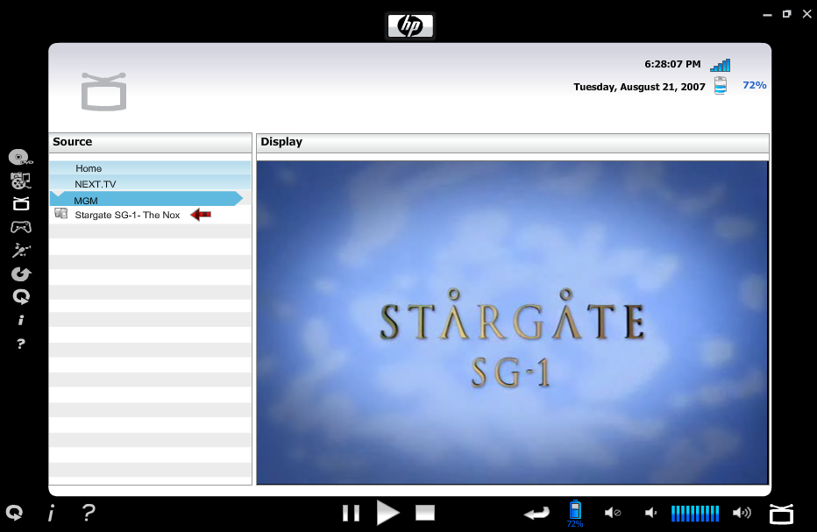This screenshot has height=532, width=817.
Task: Close the HP media window
Action: [807, 14]
